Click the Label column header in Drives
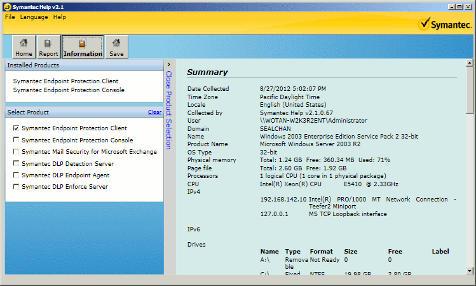Viewport: 476px width, 286px height. pos(440,252)
